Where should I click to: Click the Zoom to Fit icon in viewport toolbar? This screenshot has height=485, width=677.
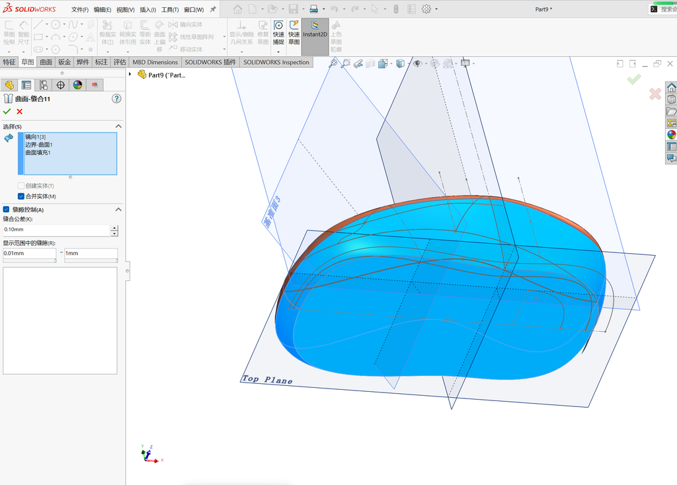coord(333,64)
